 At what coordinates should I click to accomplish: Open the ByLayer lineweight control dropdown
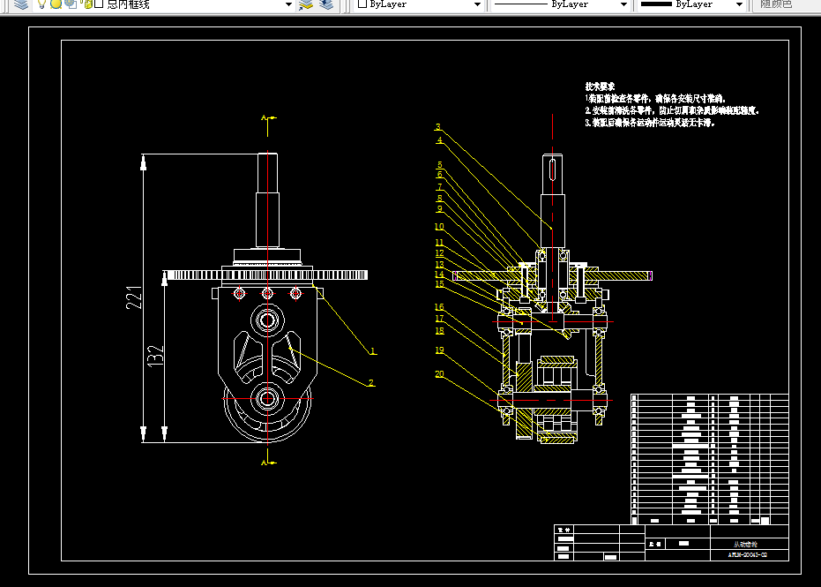click(x=739, y=4)
